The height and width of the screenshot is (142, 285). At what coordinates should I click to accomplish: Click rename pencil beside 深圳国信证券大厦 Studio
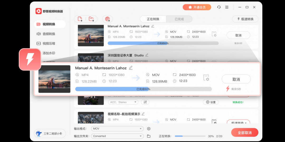coord(147,55)
